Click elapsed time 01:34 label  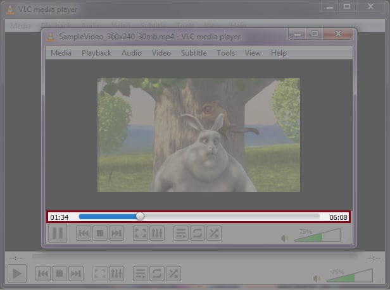coord(60,217)
